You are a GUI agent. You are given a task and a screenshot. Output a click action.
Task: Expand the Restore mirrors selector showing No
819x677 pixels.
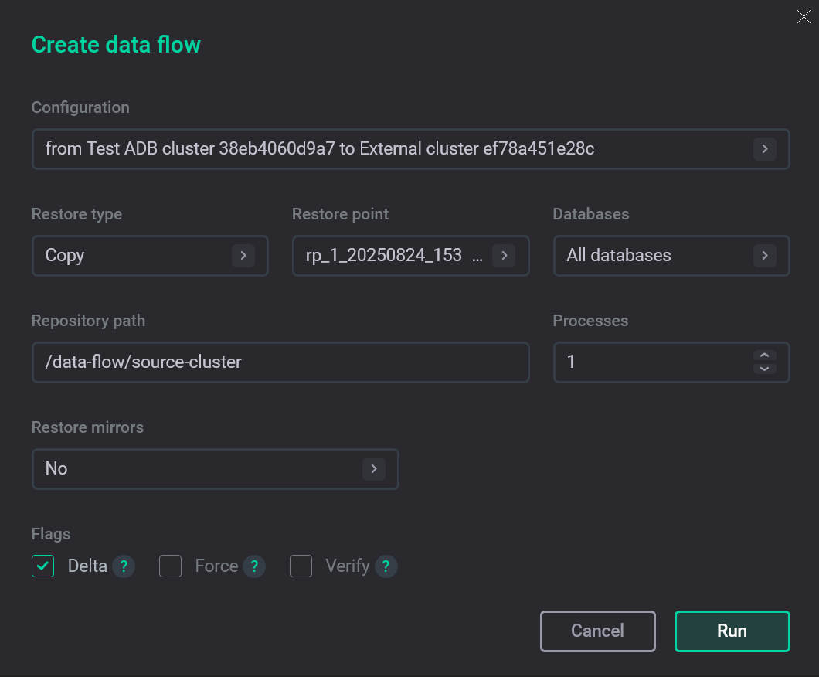click(215, 468)
